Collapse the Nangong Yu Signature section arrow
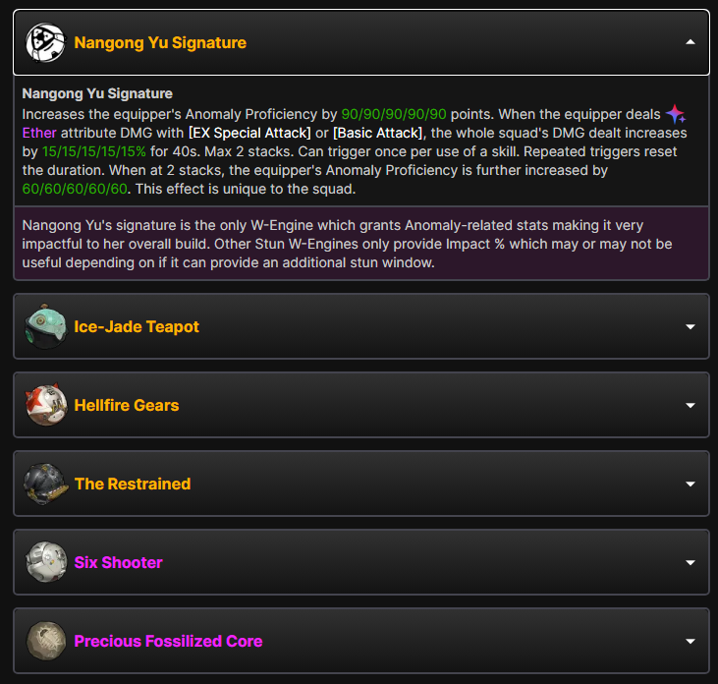The width and height of the screenshot is (718, 684). [690, 42]
